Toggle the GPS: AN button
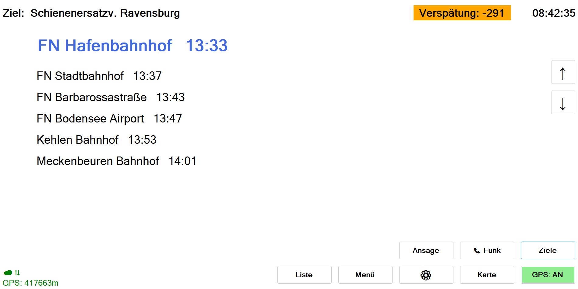The width and height of the screenshot is (578, 289). coord(548,275)
